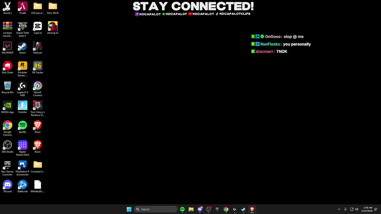Open the clock and date flyout
Screen dimensions: 381x214
367,209
